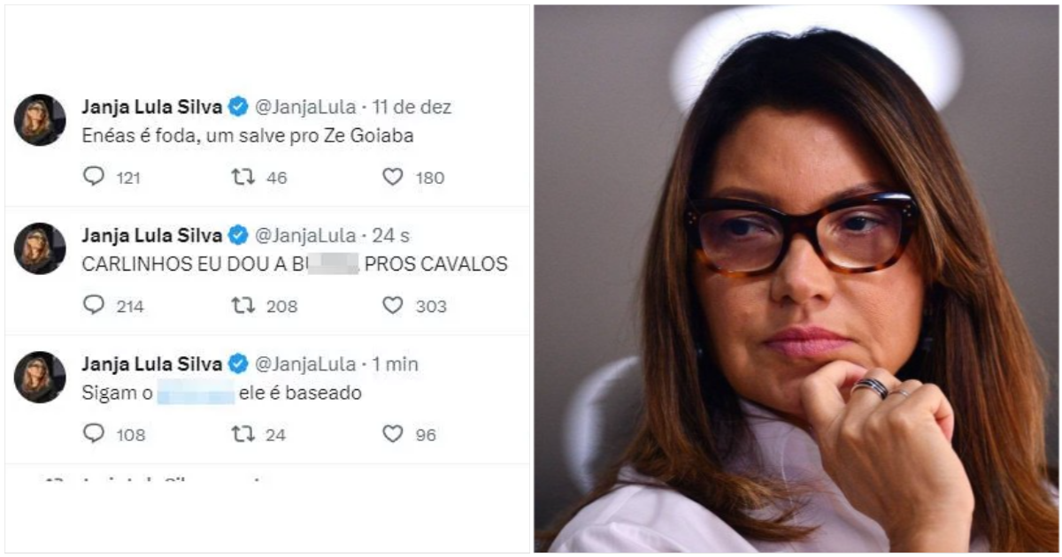Screen dimensions: 1062x557
Task: Retweet the tweet with 24 retweets
Action: click(242, 433)
